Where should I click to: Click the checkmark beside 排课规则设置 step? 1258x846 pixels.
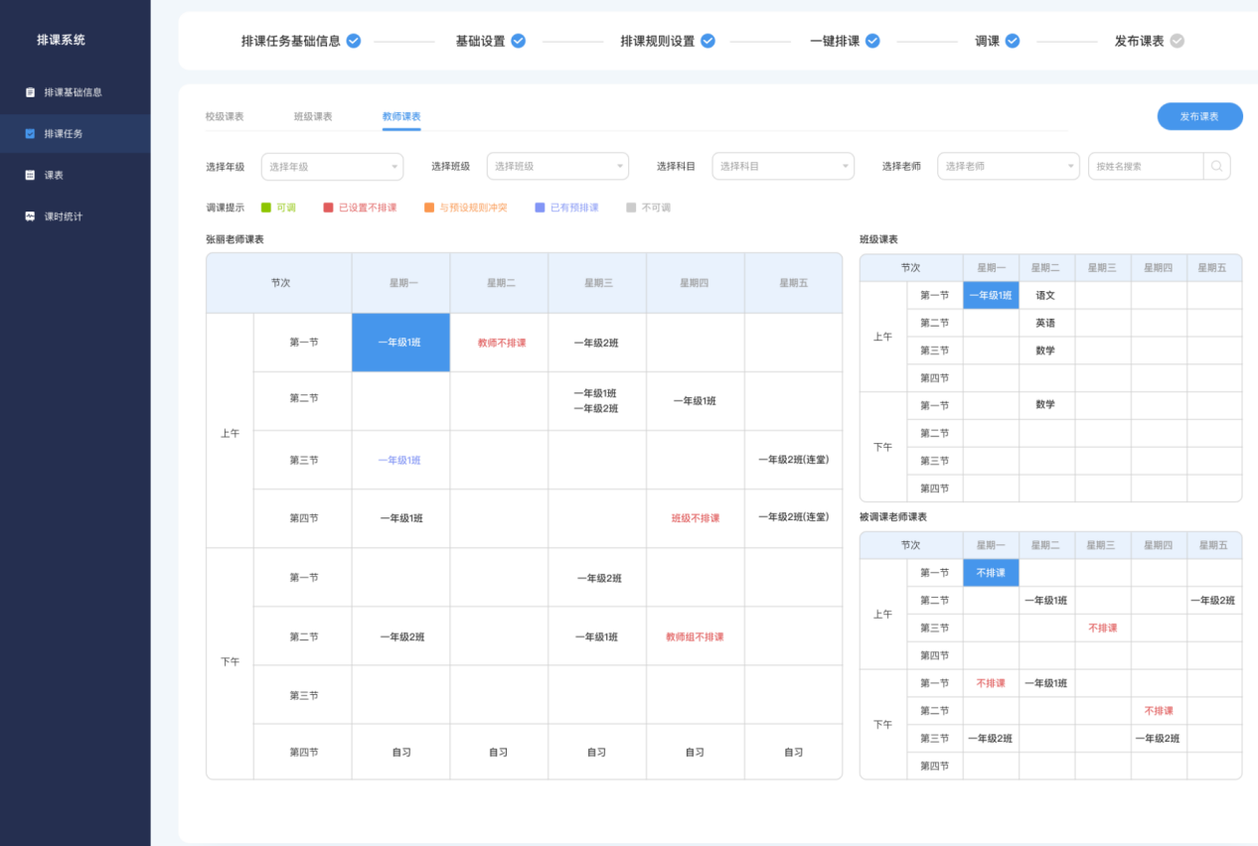click(x=708, y=42)
